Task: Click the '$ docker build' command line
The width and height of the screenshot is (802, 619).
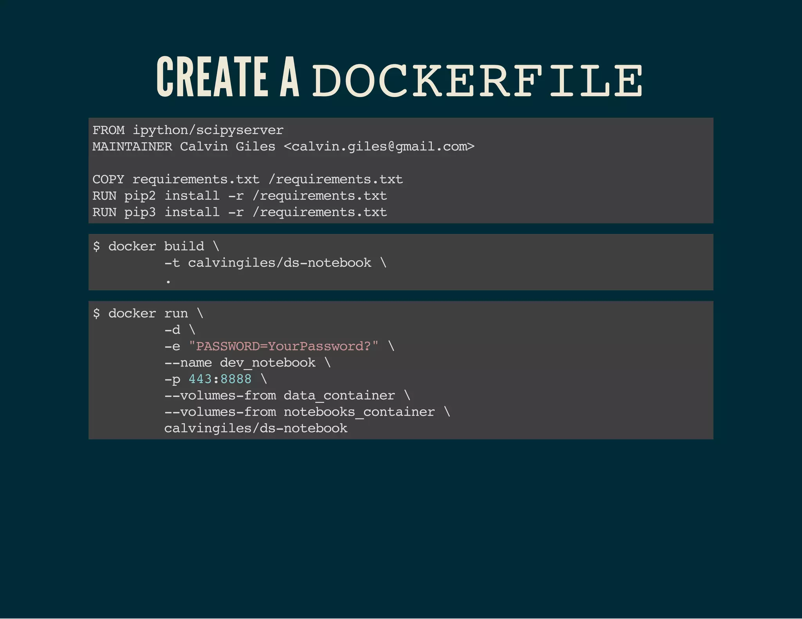Action: coord(156,246)
